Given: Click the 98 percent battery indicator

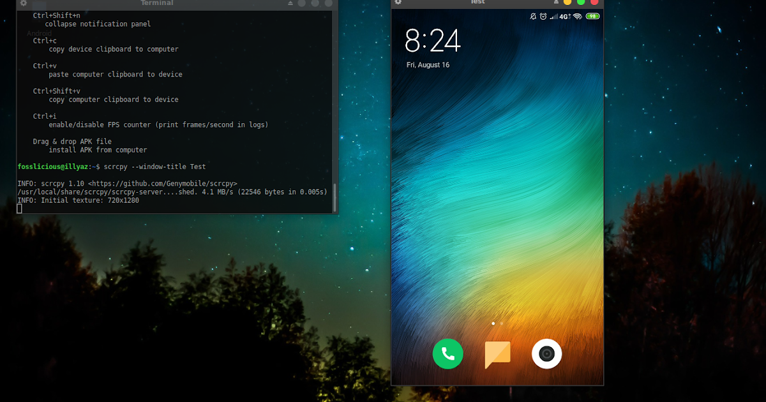Looking at the screenshot, I should tap(592, 16).
